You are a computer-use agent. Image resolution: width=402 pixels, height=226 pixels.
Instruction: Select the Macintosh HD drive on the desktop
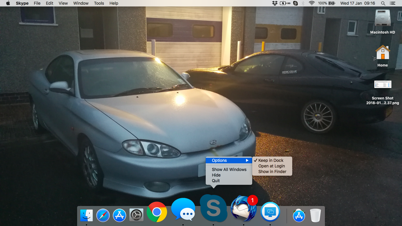tap(382, 18)
